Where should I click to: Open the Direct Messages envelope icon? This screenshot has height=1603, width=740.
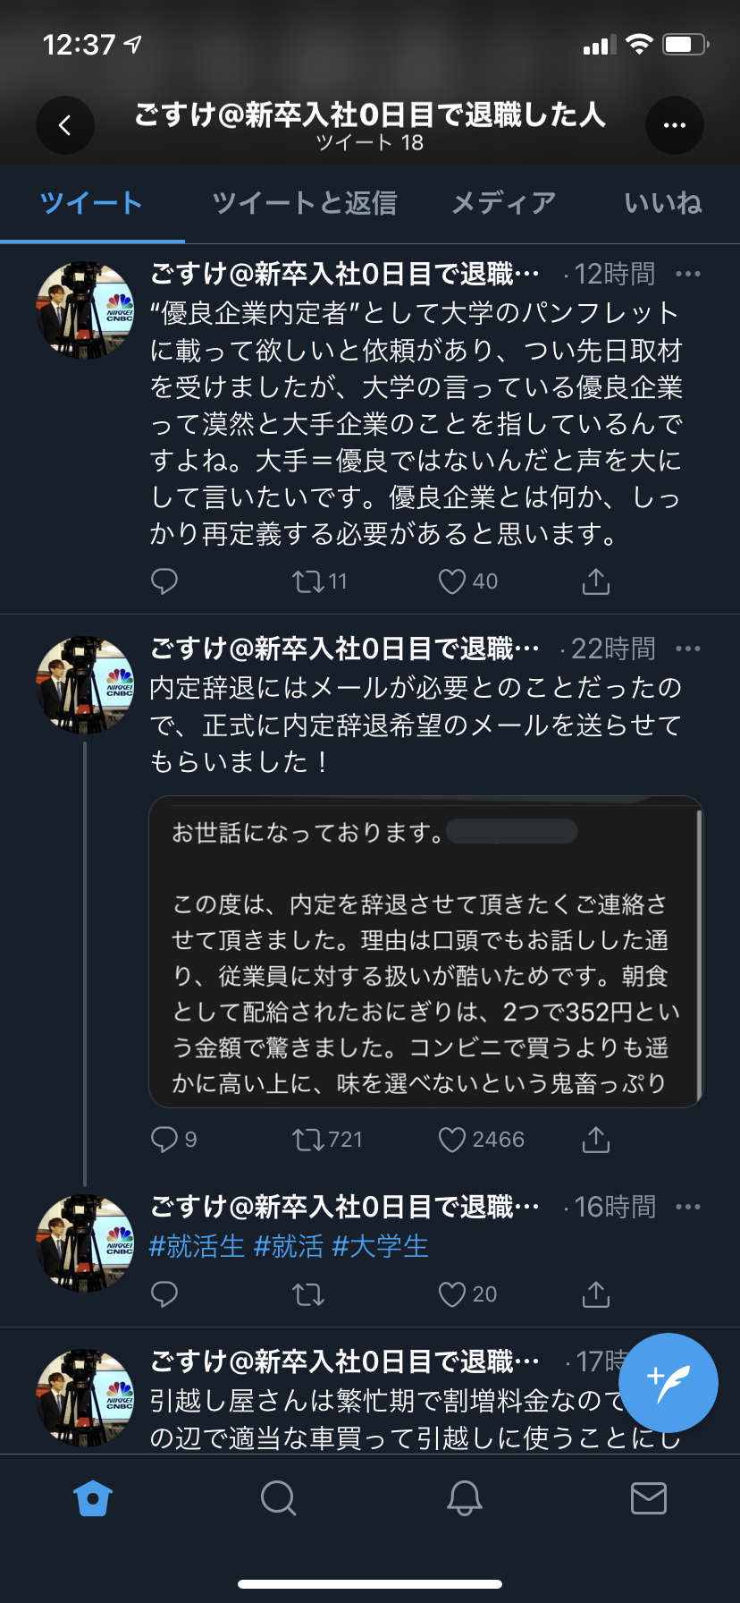click(x=647, y=1498)
